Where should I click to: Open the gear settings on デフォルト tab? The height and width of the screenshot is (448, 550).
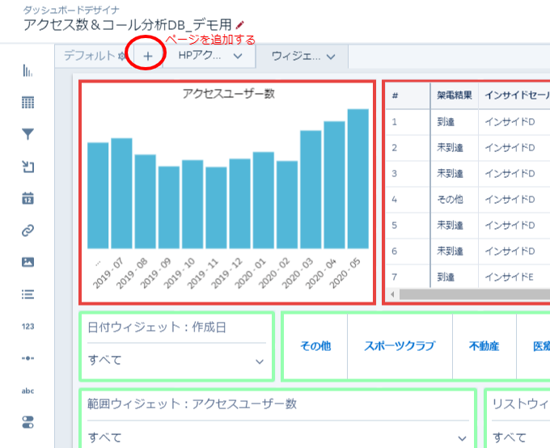121,56
